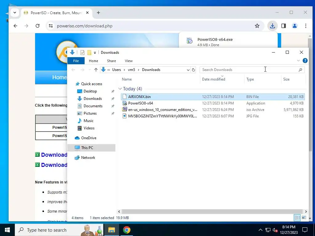This screenshot has width=315, height=236.
Task: Open Customize Quick Access Toolbar dropdown
Action: click(95, 53)
